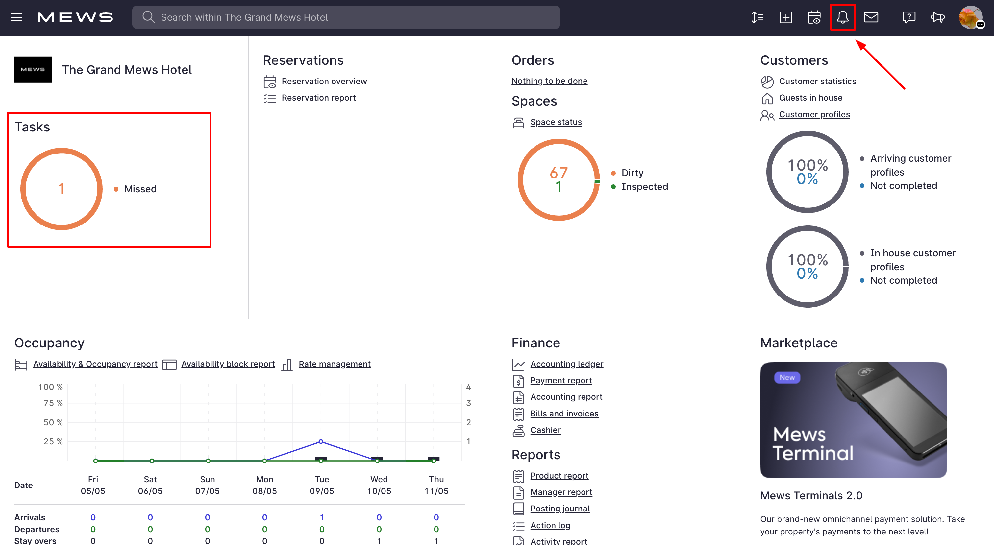Open messages using the envelope icon
The height and width of the screenshot is (545, 994).
coord(871,17)
